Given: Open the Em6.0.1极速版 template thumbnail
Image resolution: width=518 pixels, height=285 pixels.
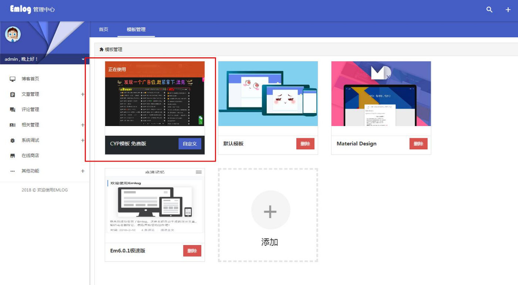Looking at the screenshot, I should click(x=155, y=201).
